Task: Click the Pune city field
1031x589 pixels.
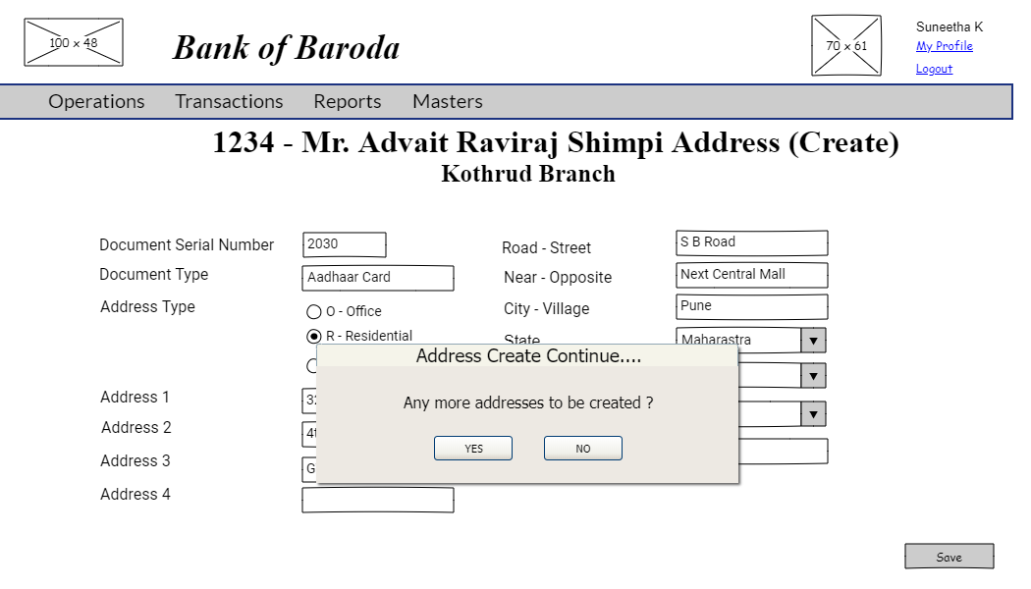Action: point(751,306)
